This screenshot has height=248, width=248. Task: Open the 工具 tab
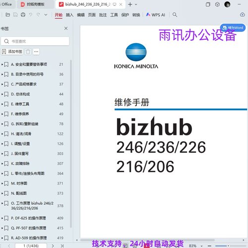pos(114,15)
